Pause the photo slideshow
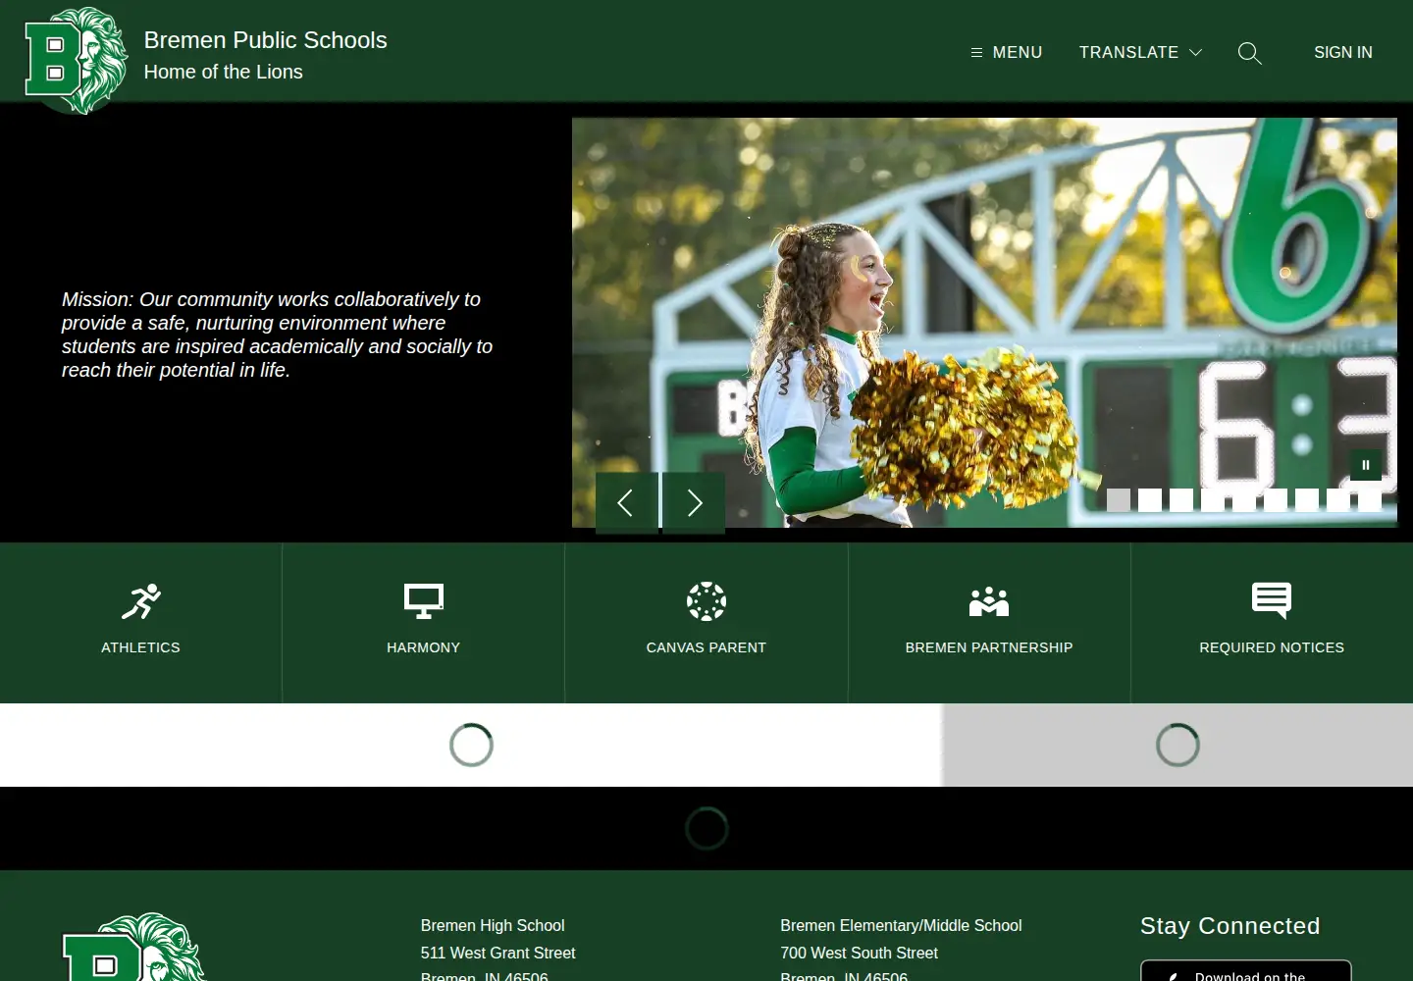The image size is (1413, 981). [x=1365, y=465]
